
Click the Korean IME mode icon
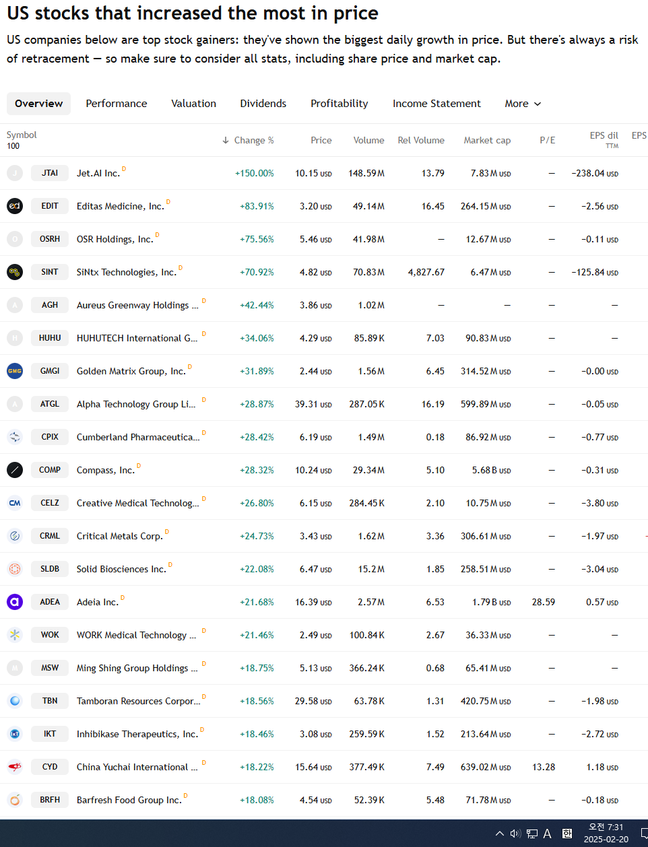[x=567, y=834]
